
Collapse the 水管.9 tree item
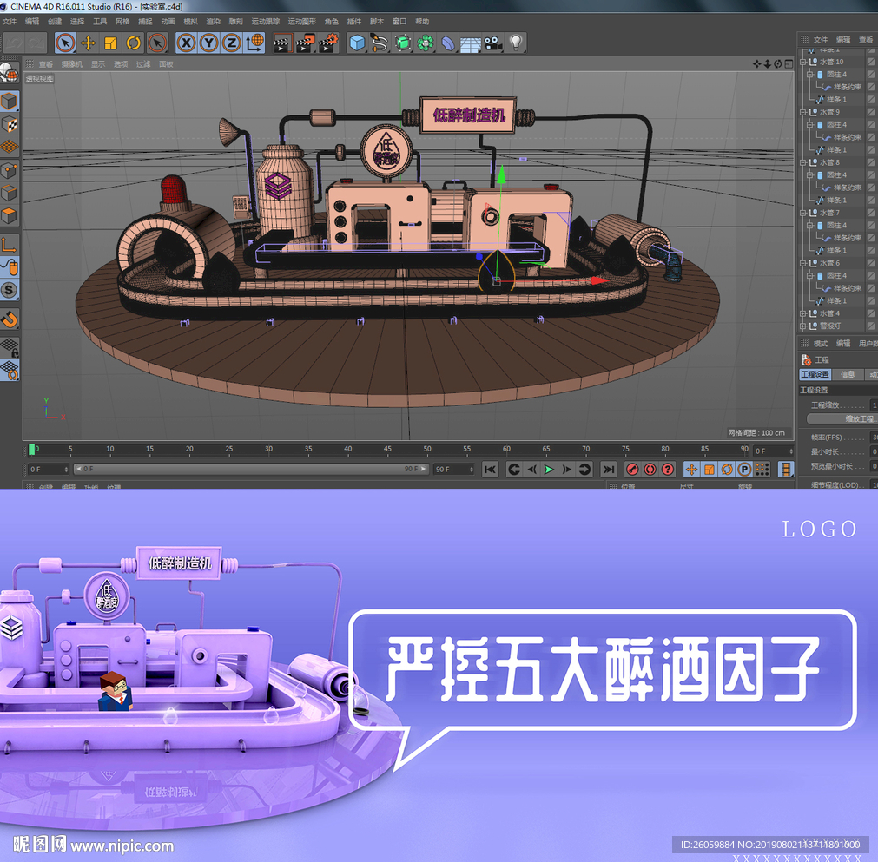point(802,112)
